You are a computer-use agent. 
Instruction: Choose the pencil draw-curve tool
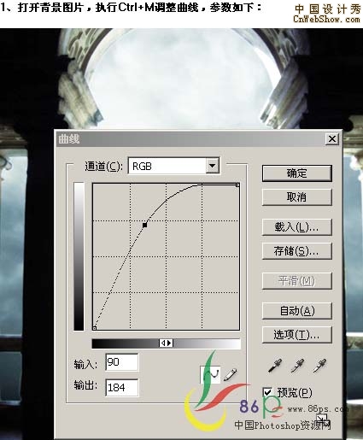[230, 374]
